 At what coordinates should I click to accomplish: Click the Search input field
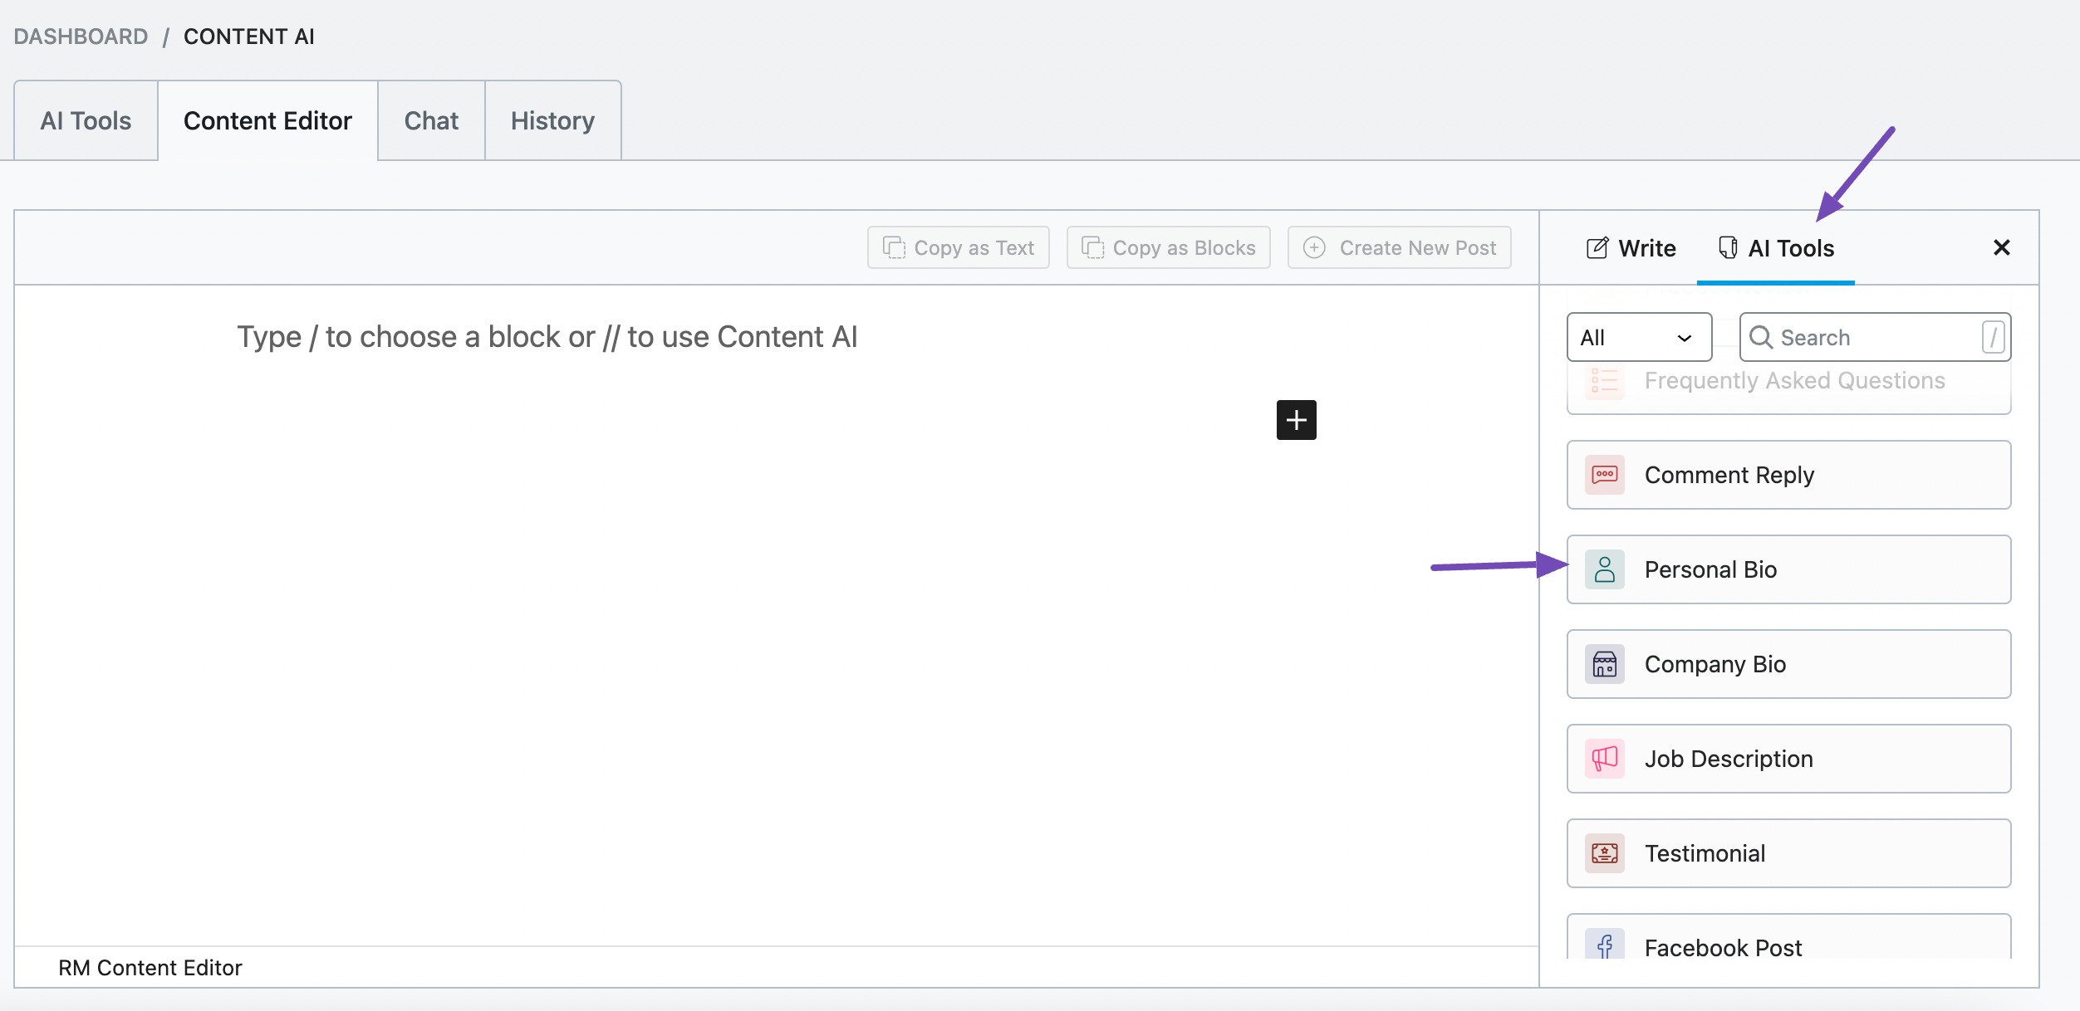tap(1877, 338)
